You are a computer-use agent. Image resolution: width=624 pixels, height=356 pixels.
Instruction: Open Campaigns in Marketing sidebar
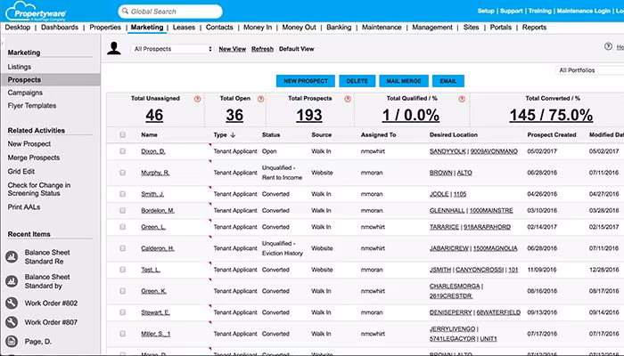click(x=25, y=93)
